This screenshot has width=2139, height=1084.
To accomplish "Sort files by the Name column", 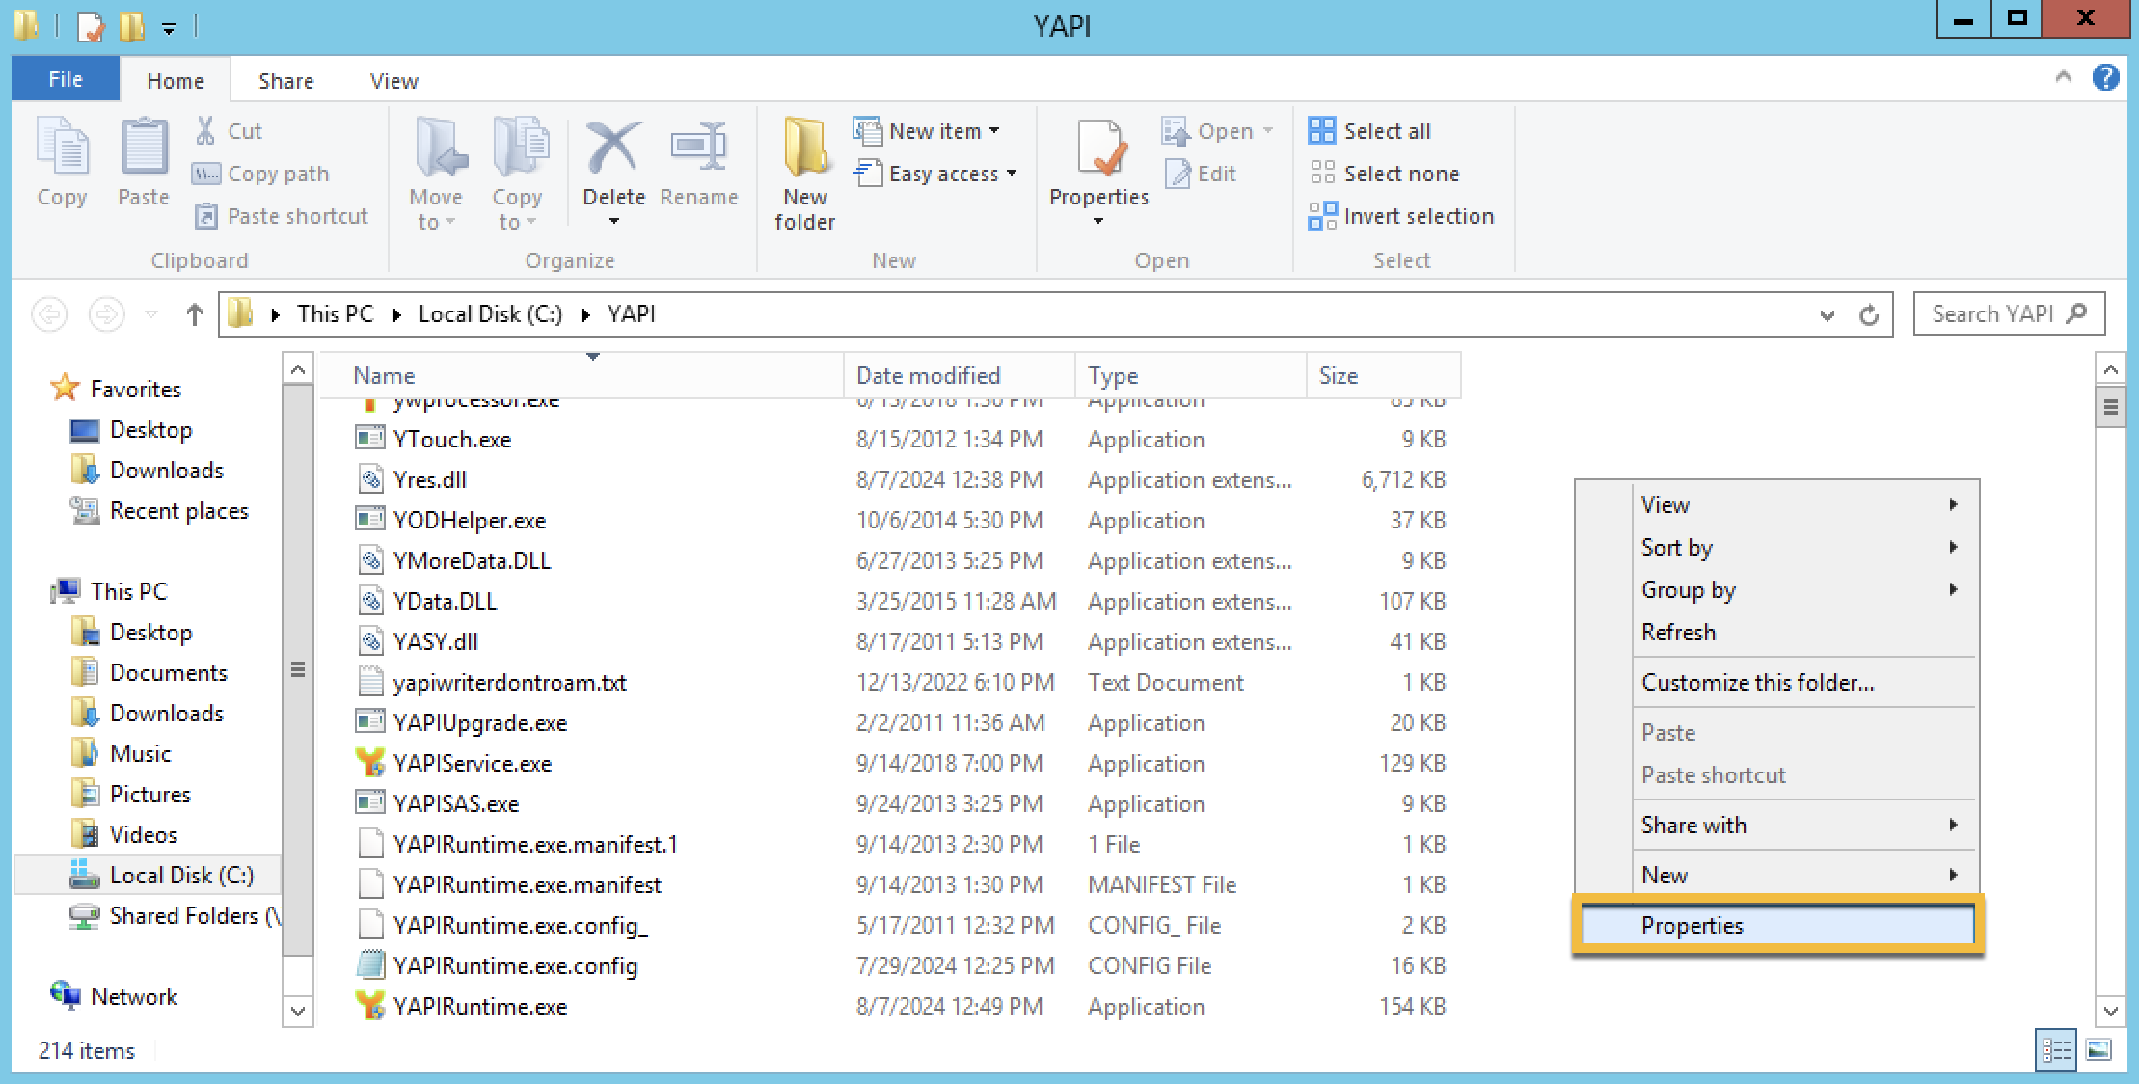I will coord(582,375).
